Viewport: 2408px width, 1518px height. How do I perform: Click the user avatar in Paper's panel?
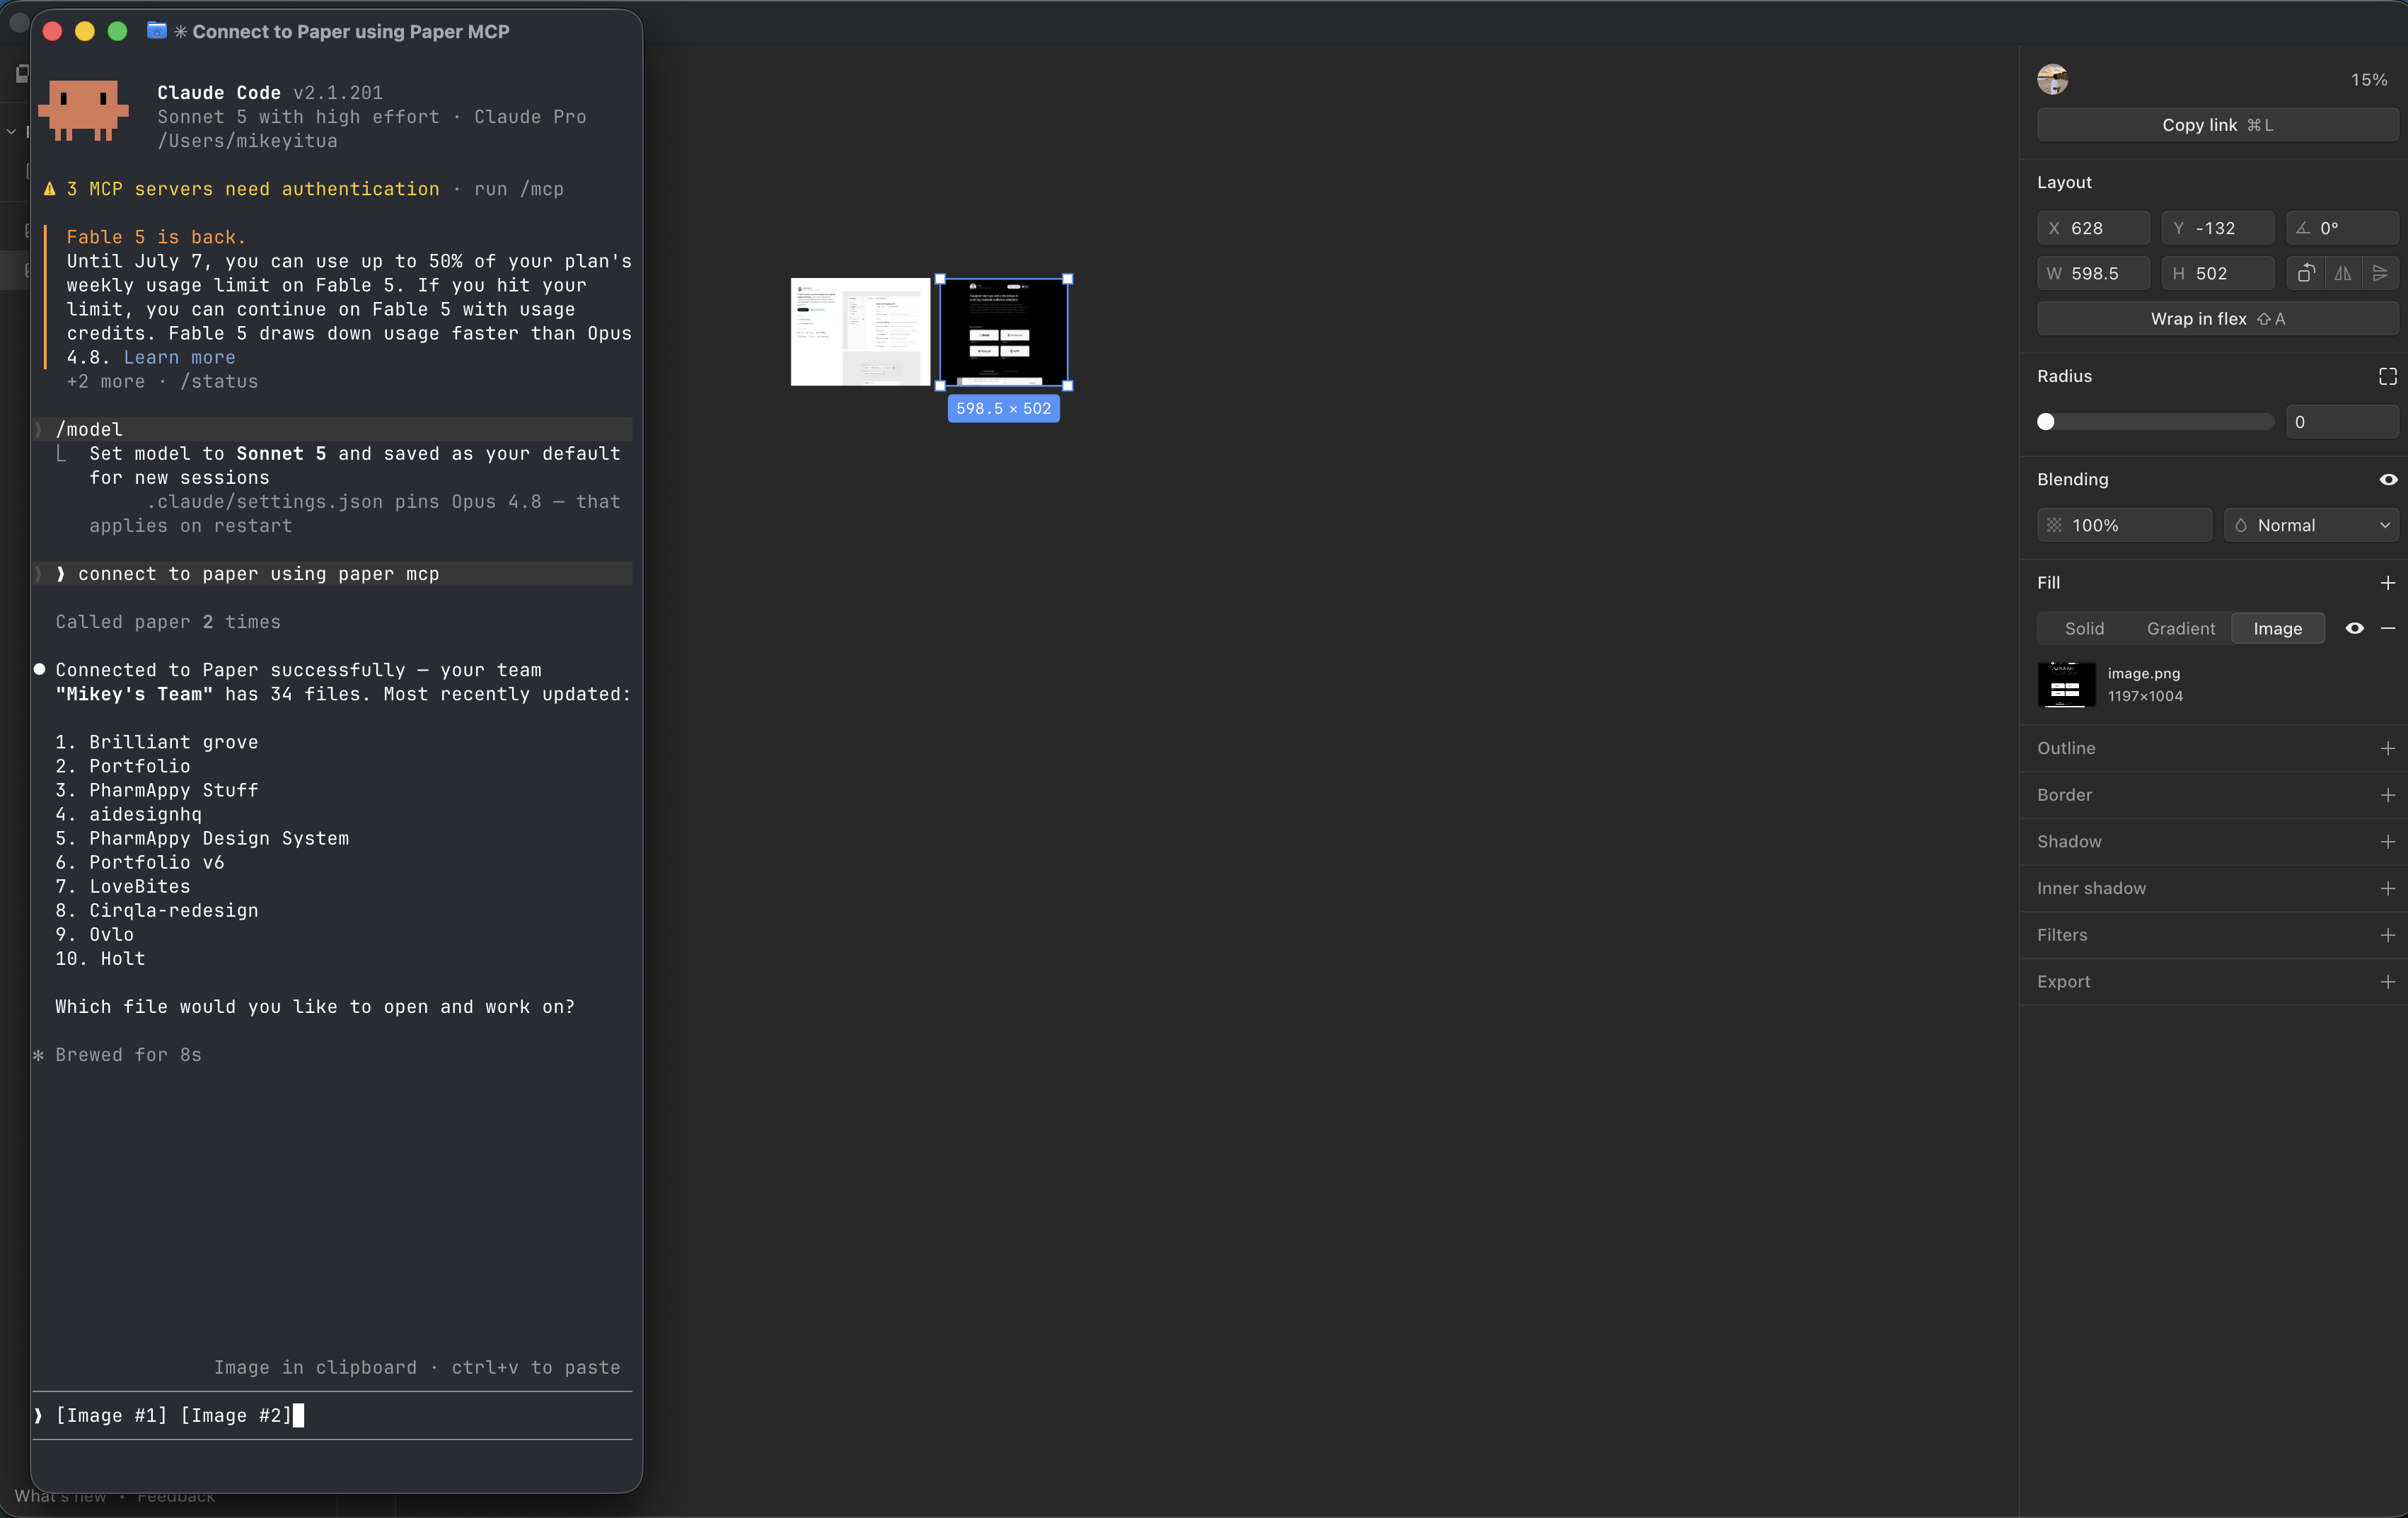[x=2052, y=80]
